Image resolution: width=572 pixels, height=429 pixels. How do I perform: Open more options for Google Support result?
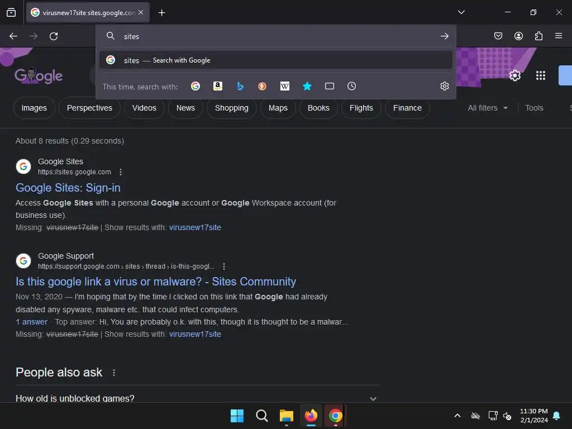coord(223,266)
